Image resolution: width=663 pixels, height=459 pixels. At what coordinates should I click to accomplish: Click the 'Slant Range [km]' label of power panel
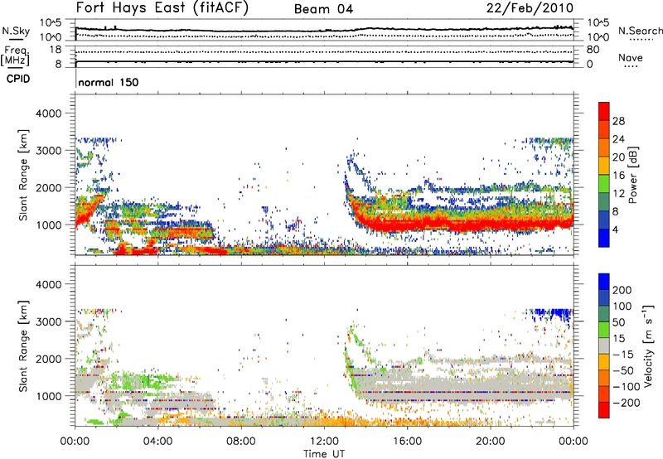[x=23, y=176]
